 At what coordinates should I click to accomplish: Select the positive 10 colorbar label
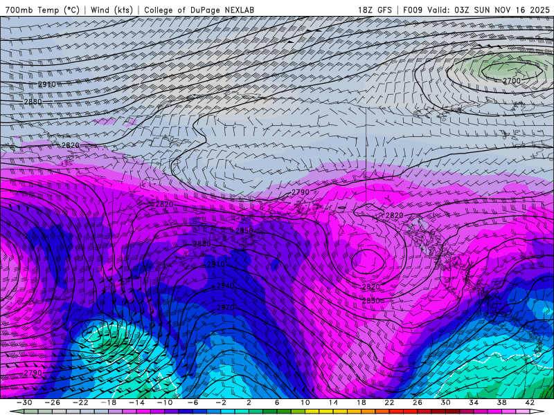coord(305,403)
